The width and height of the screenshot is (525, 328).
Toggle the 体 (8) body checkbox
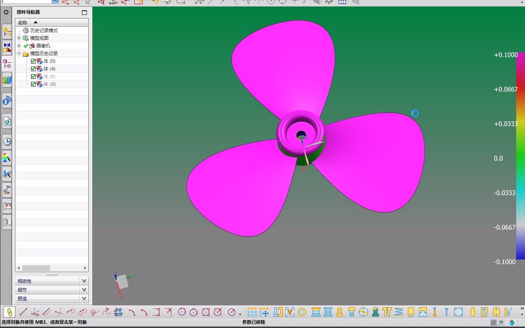33,84
